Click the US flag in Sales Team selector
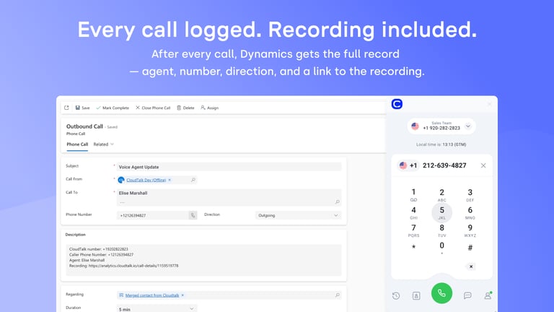This screenshot has width=554, height=312. point(415,126)
